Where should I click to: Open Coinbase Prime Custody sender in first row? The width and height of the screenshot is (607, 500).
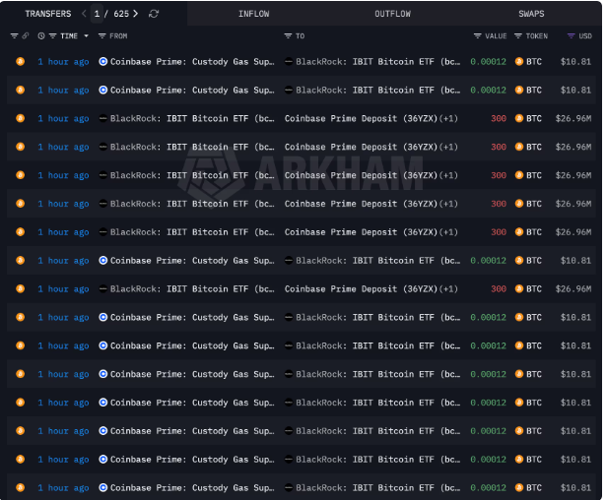(x=191, y=61)
